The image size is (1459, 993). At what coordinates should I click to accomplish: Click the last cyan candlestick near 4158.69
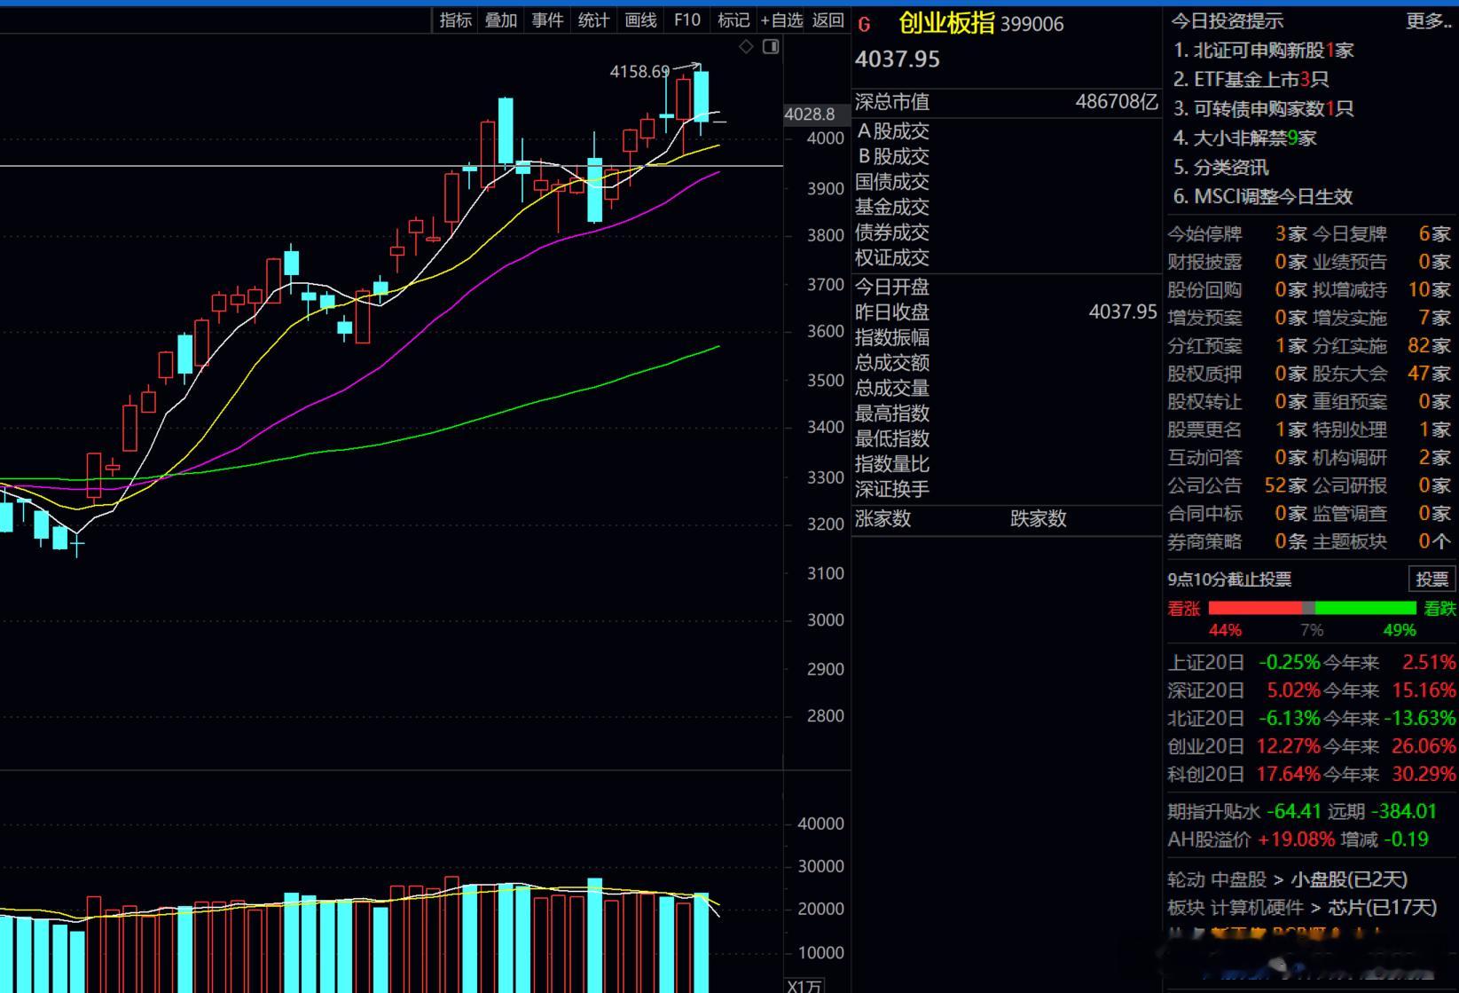point(702,96)
